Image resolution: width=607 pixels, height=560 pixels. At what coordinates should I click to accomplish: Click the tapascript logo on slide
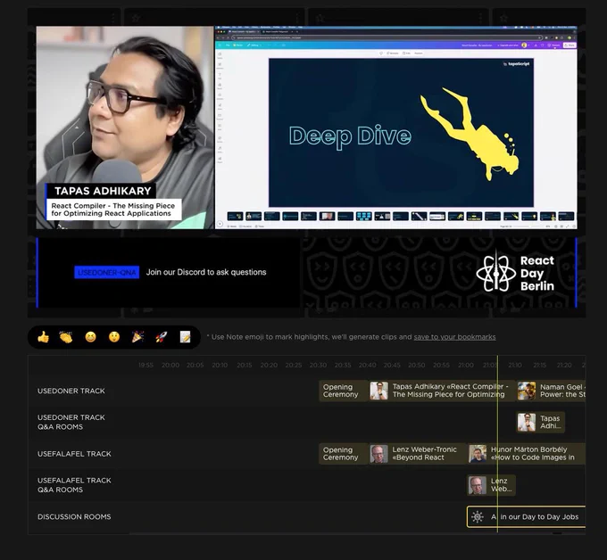coord(516,64)
